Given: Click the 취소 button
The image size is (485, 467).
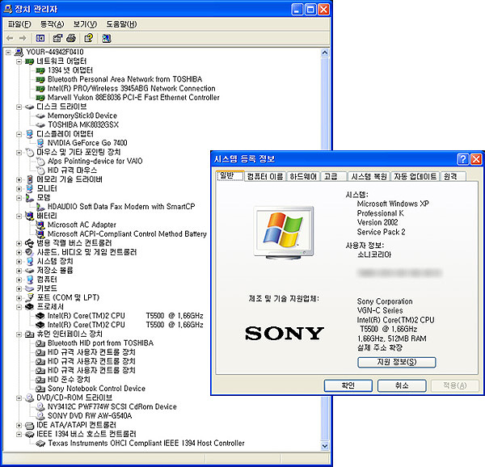Looking at the screenshot, I should pyautogui.click(x=402, y=385).
